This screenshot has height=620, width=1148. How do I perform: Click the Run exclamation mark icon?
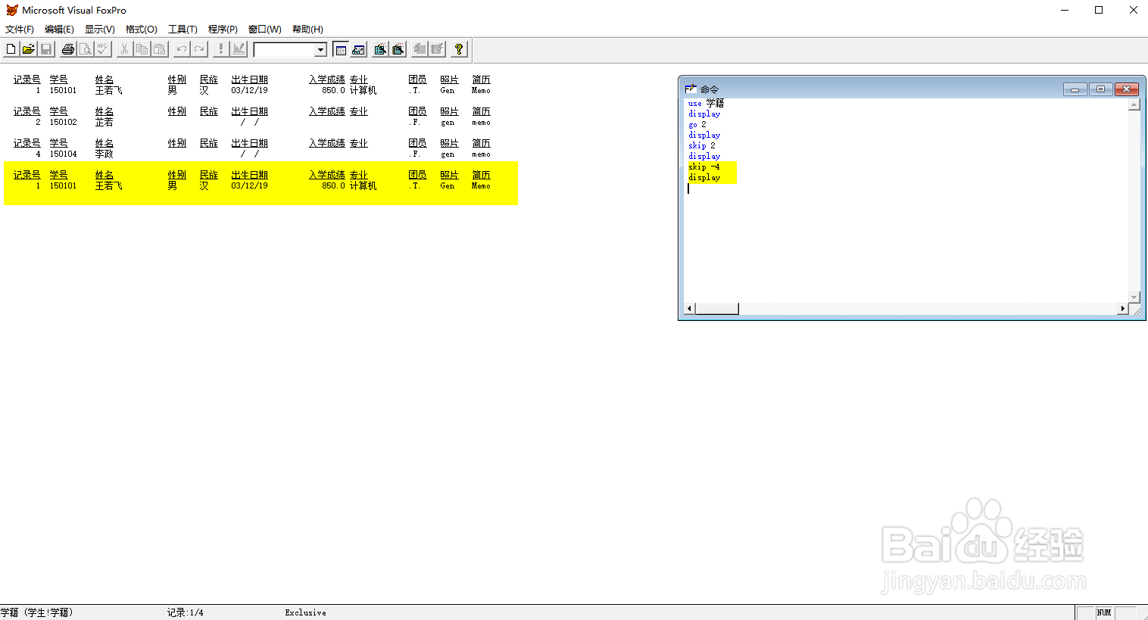coord(221,49)
